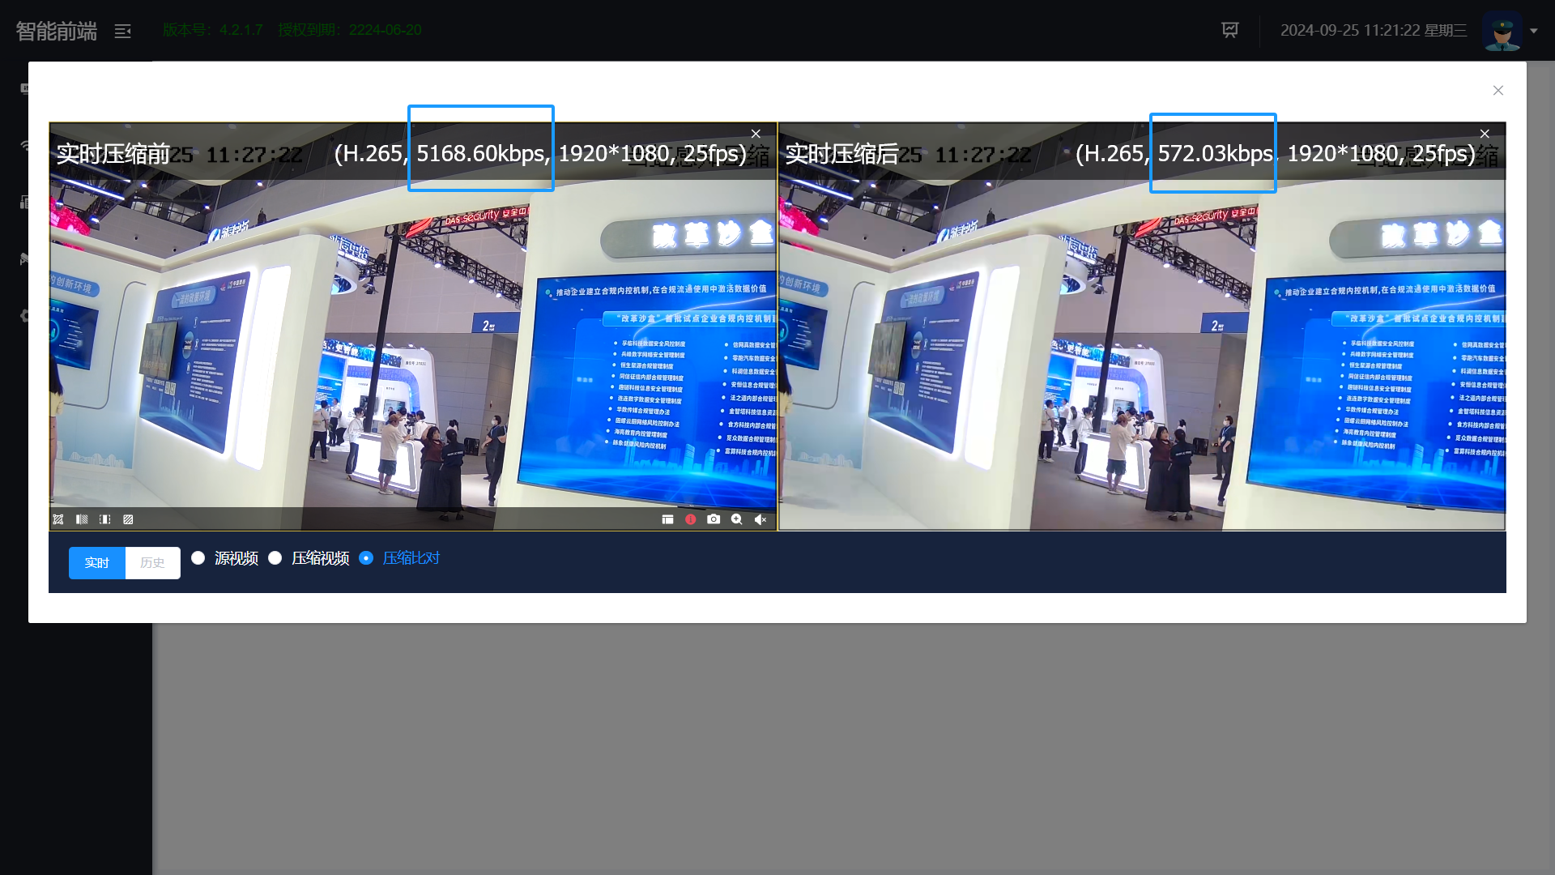
Task: Click the first overlay icon at bottom-left
Action: [x=58, y=519]
